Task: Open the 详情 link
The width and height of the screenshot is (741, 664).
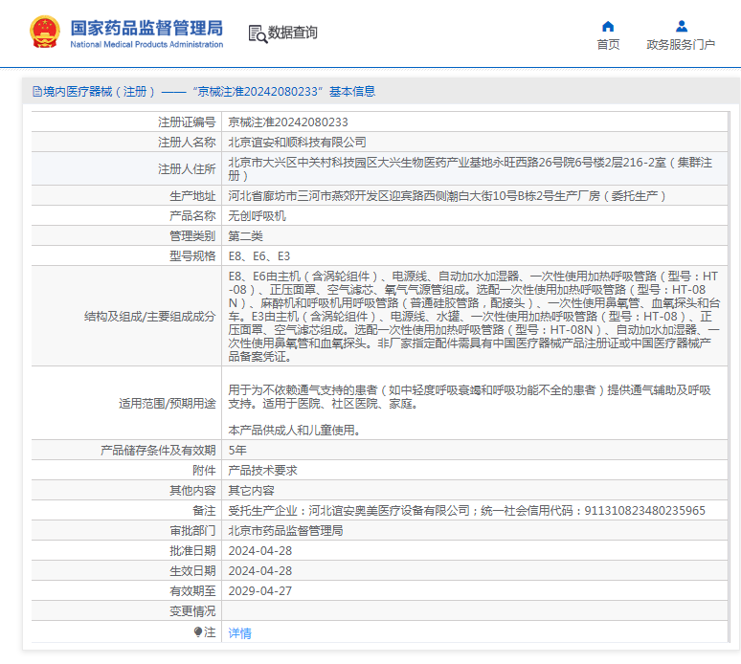Action: coord(239,632)
